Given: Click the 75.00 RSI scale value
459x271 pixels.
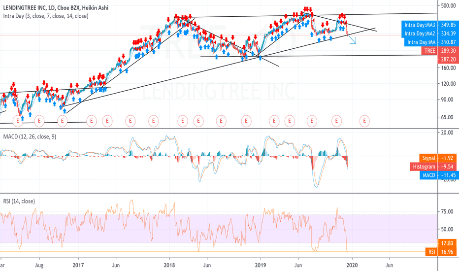Looking at the screenshot, I should pyautogui.click(x=447, y=211).
